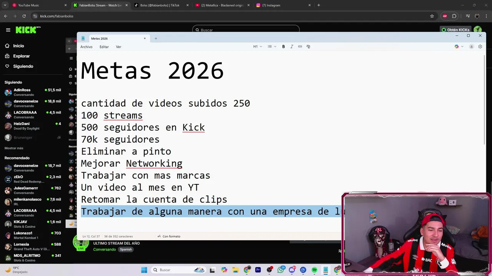Open HeizDani channel in following list

[x=33, y=126]
